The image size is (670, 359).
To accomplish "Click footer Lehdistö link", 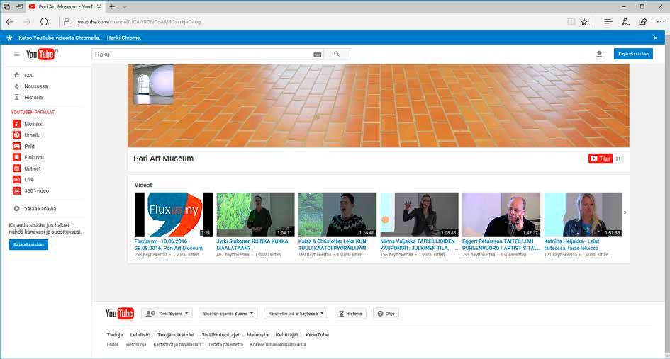I will 140,335.
